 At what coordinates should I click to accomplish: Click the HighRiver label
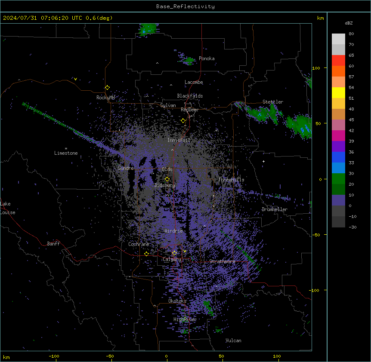click(185, 319)
